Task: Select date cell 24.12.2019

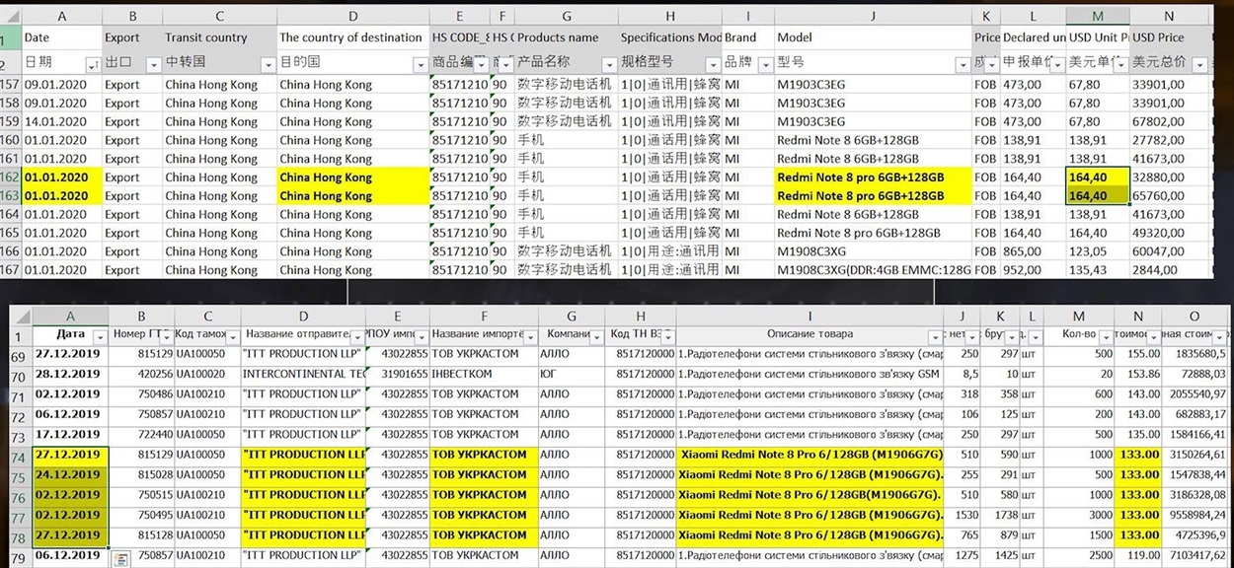Action: tap(71, 474)
